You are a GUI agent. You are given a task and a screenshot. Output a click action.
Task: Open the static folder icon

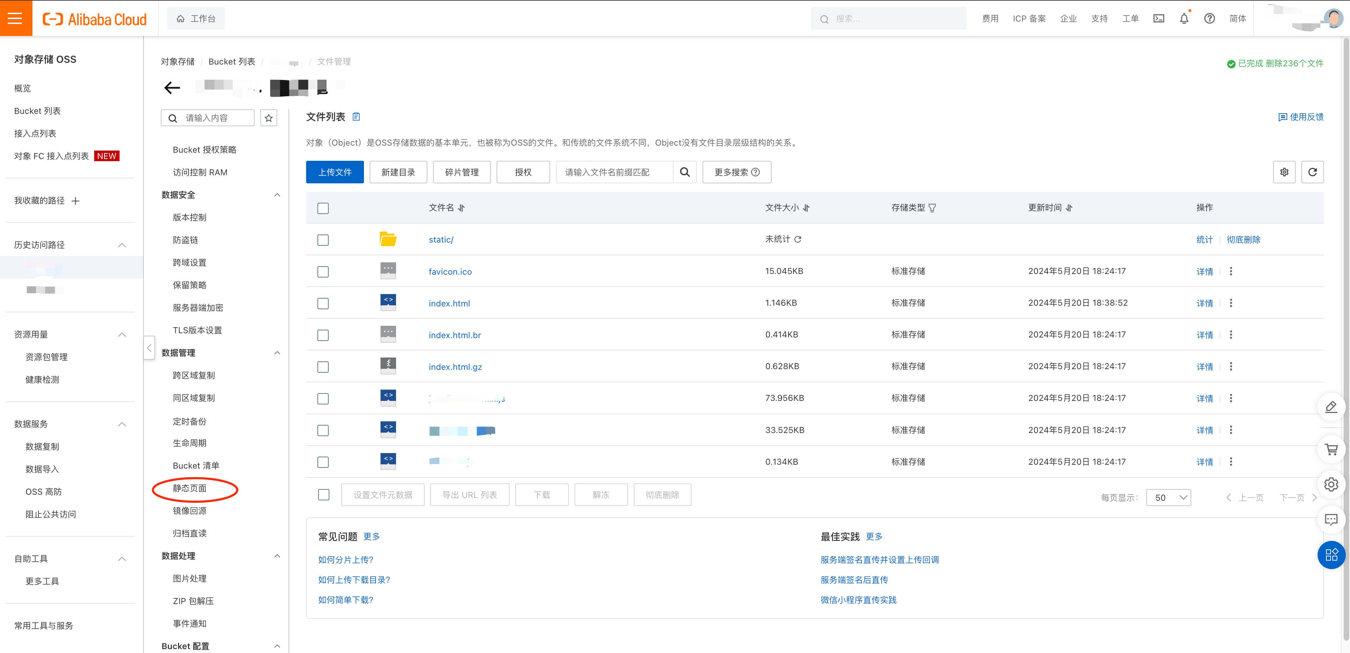(388, 239)
